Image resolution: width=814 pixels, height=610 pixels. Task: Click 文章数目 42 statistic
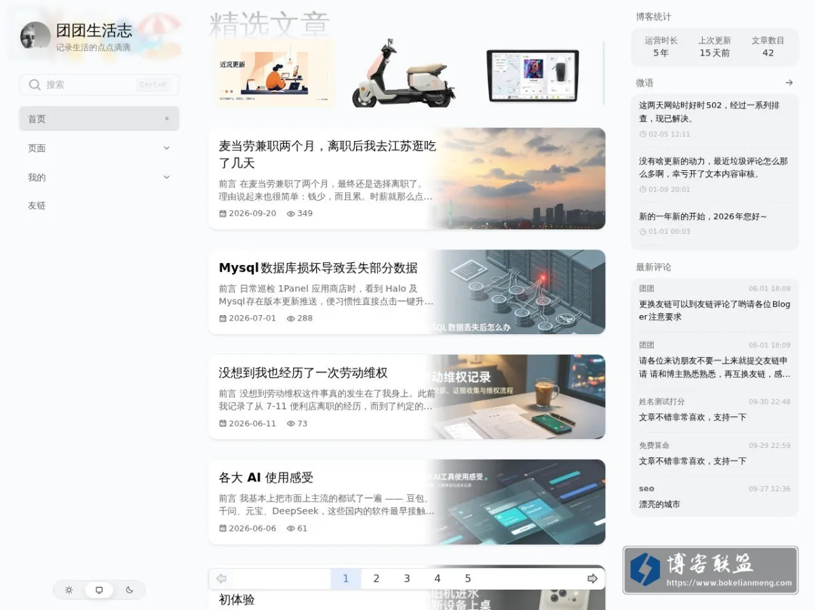[x=768, y=47]
